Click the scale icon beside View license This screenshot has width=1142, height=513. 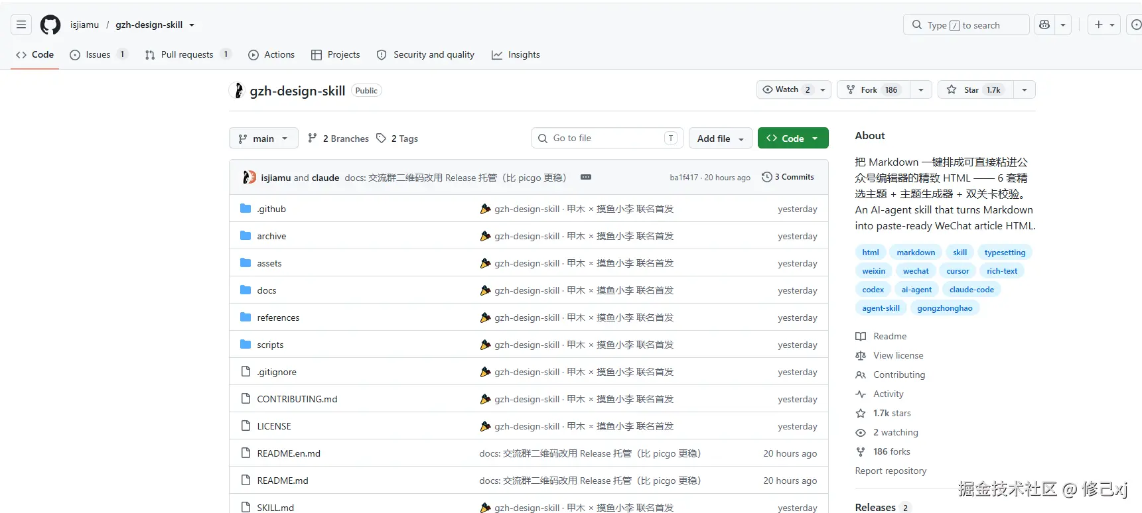(861, 356)
